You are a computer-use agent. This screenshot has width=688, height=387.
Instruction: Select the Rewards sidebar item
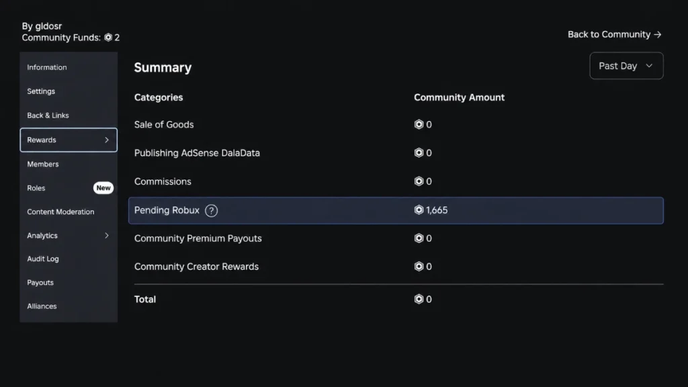pos(69,140)
